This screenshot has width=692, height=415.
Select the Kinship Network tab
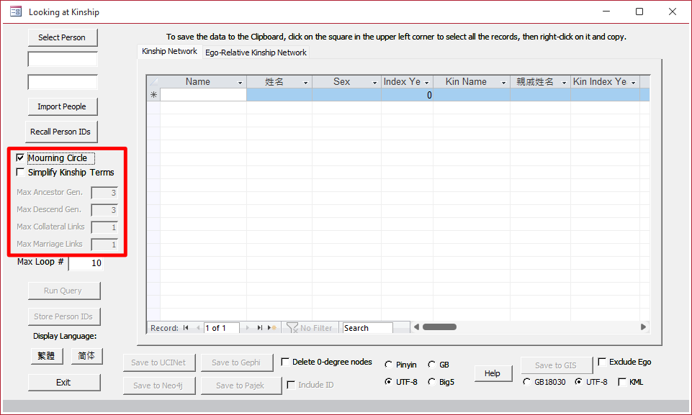169,52
